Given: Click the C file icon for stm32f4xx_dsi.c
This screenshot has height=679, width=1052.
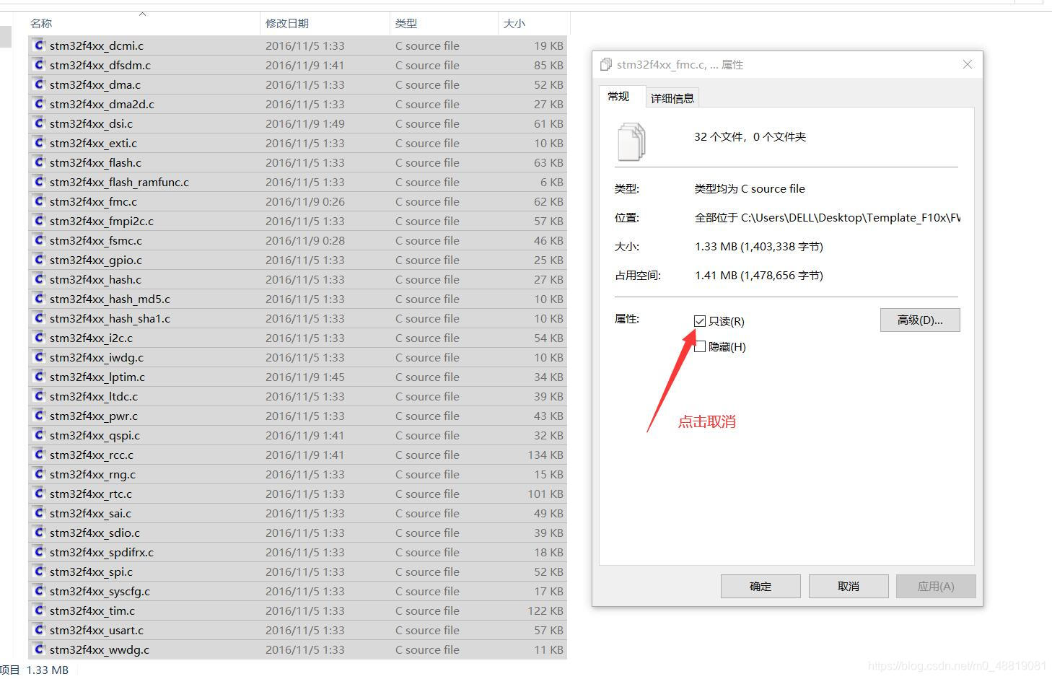Looking at the screenshot, I should click(39, 123).
